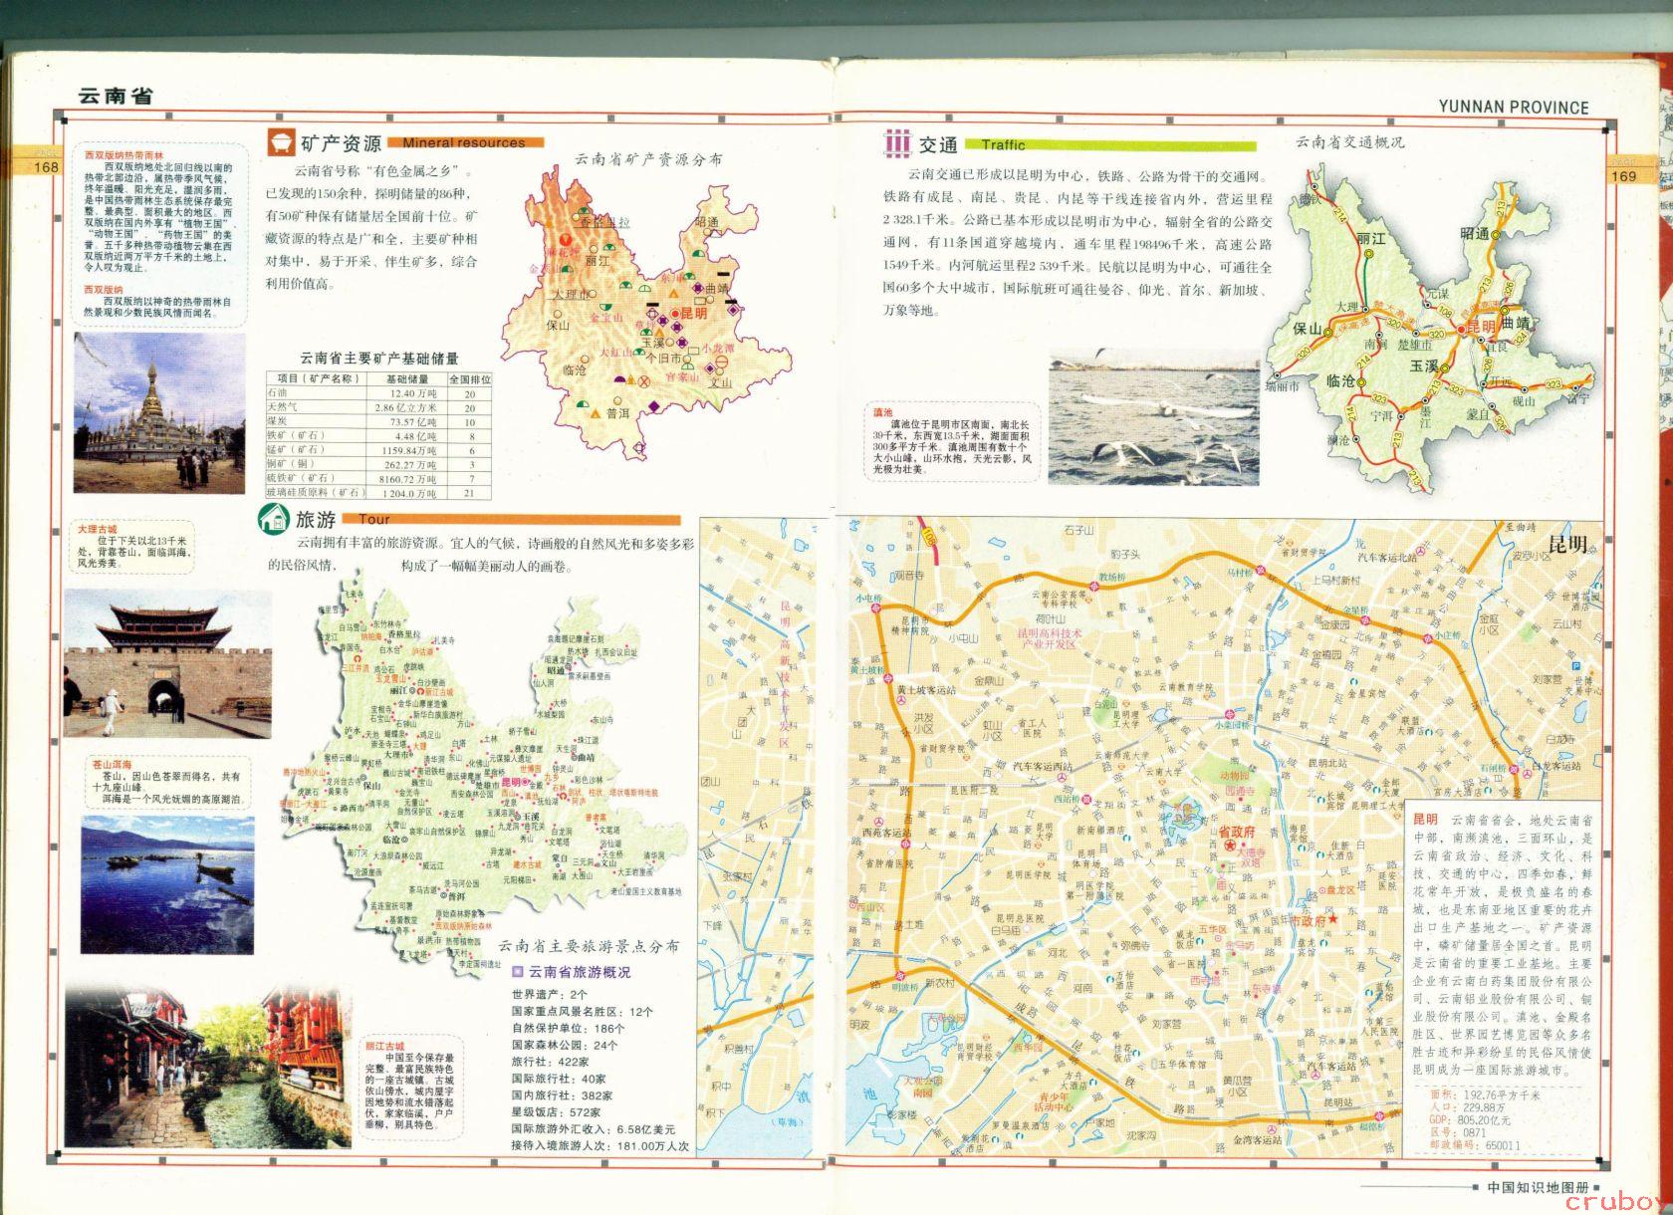Click the 国家森林公园：24个 line

[x=565, y=1045]
